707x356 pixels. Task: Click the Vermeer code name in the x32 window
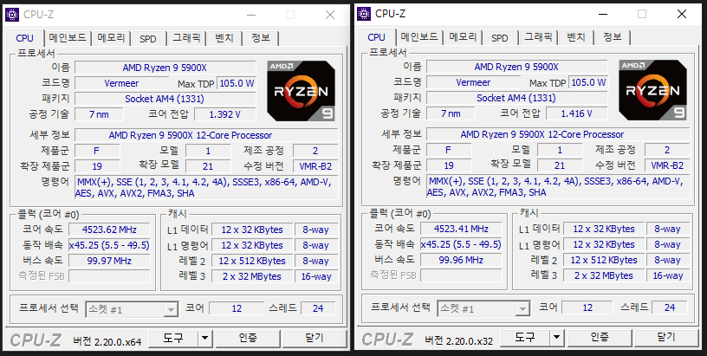[473, 82]
